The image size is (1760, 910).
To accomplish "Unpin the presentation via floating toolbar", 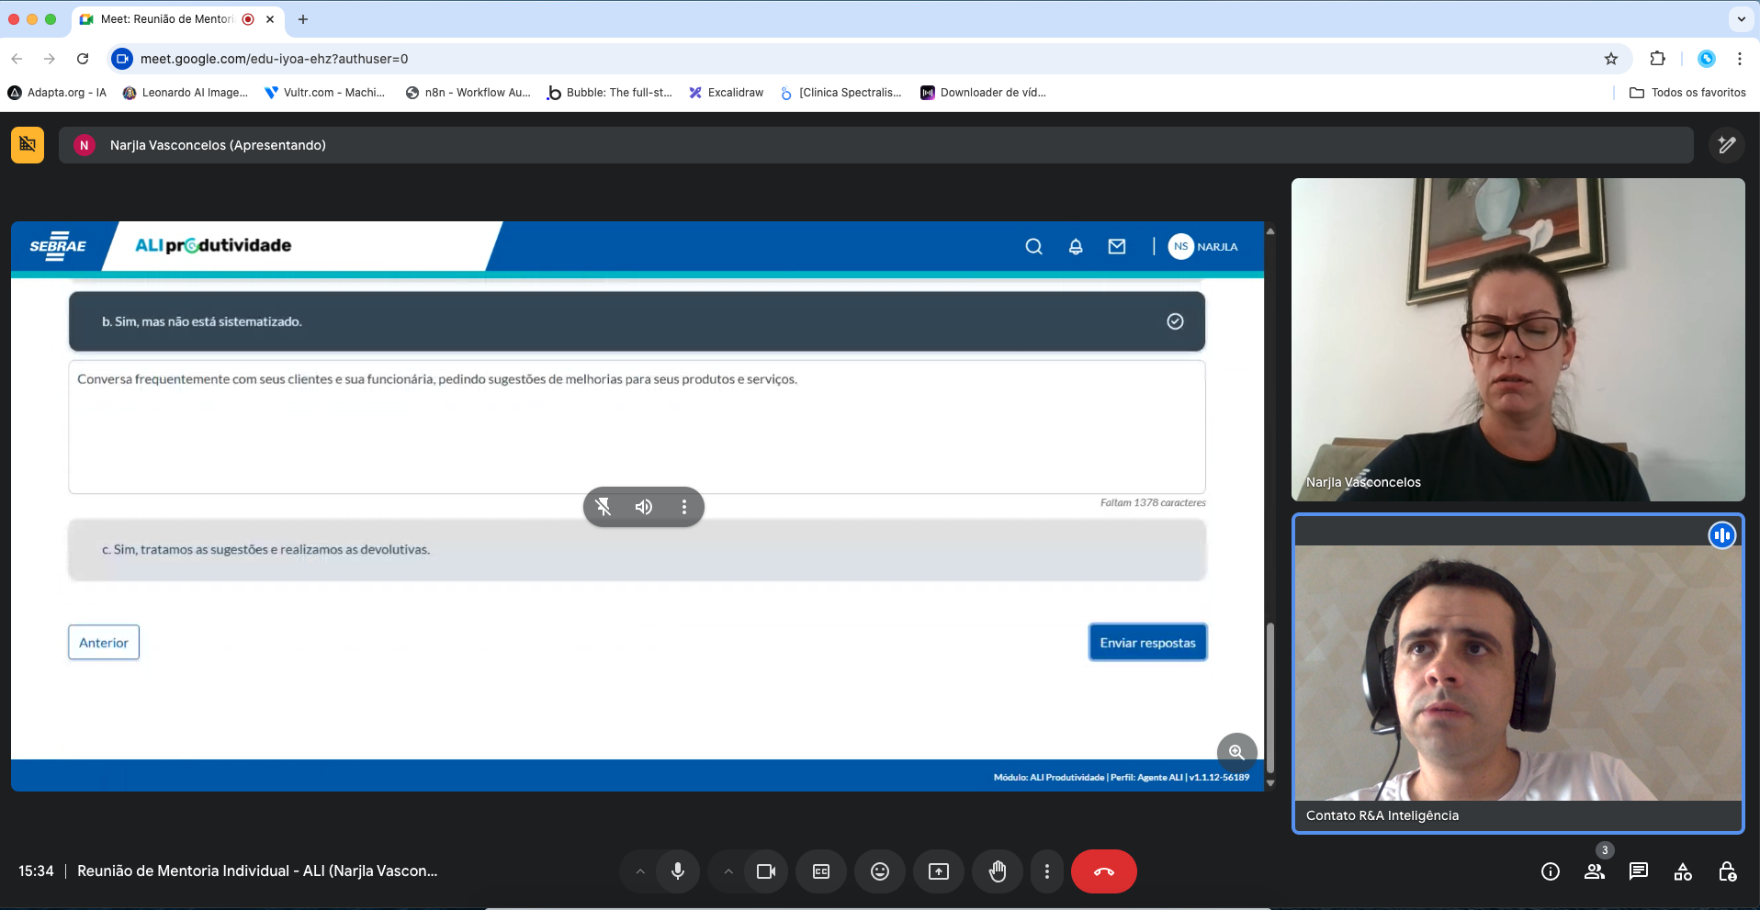I will (604, 507).
